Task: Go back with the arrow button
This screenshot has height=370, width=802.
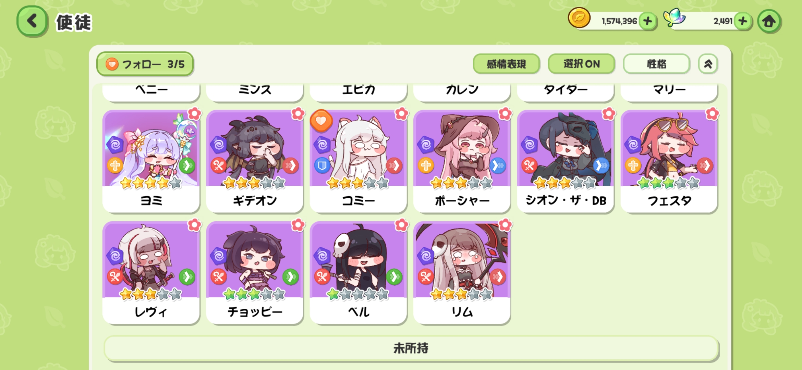Action: click(x=32, y=21)
